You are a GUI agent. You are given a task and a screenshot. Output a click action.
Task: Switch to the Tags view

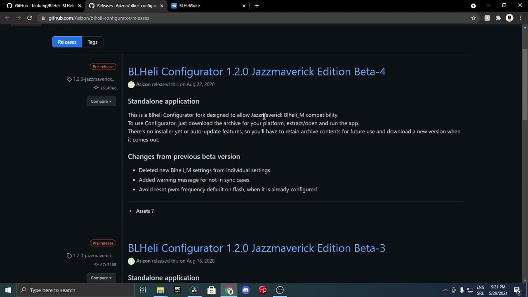pyautogui.click(x=92, y=42)
